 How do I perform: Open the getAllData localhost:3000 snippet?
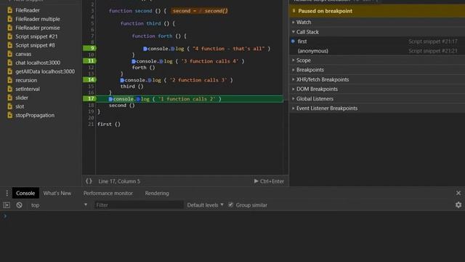[45, 71]
